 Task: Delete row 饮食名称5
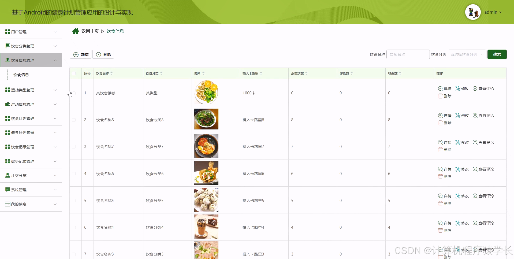pyautogui.click(x=445, y=204)
